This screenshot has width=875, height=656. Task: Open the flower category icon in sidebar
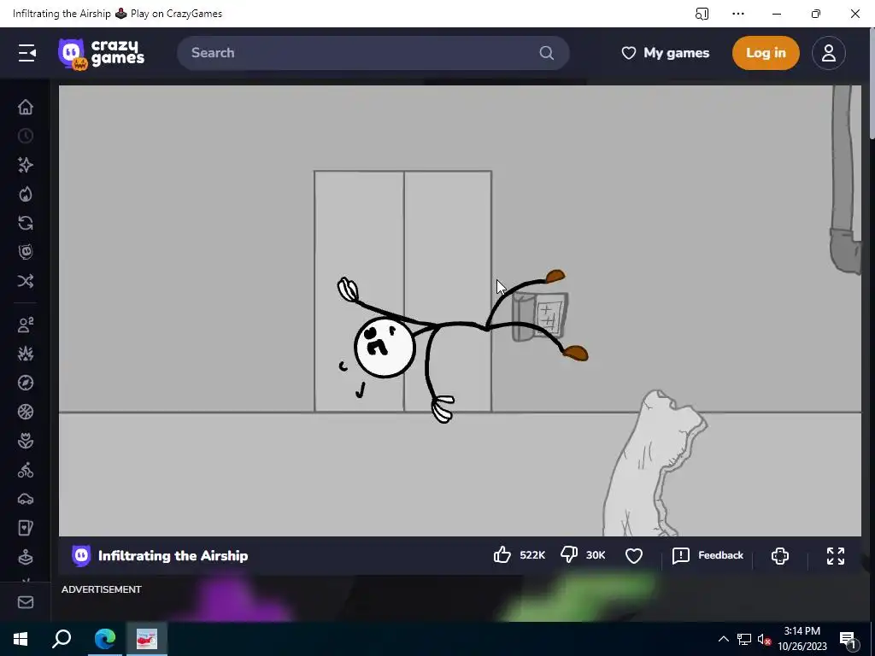(x=25, y=441)
